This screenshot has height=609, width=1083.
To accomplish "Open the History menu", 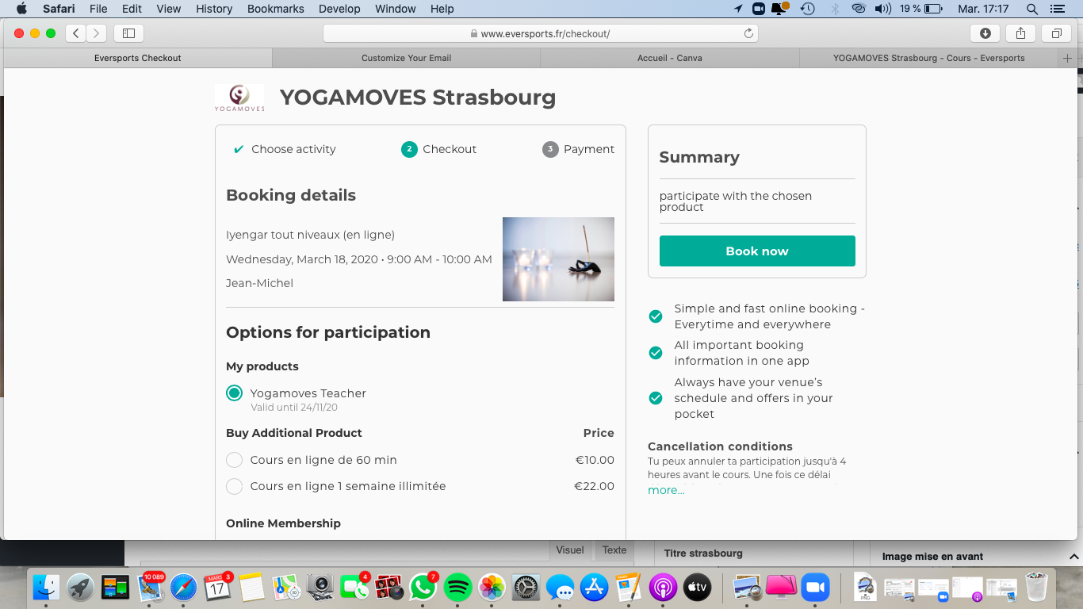I will coord(214,9).
